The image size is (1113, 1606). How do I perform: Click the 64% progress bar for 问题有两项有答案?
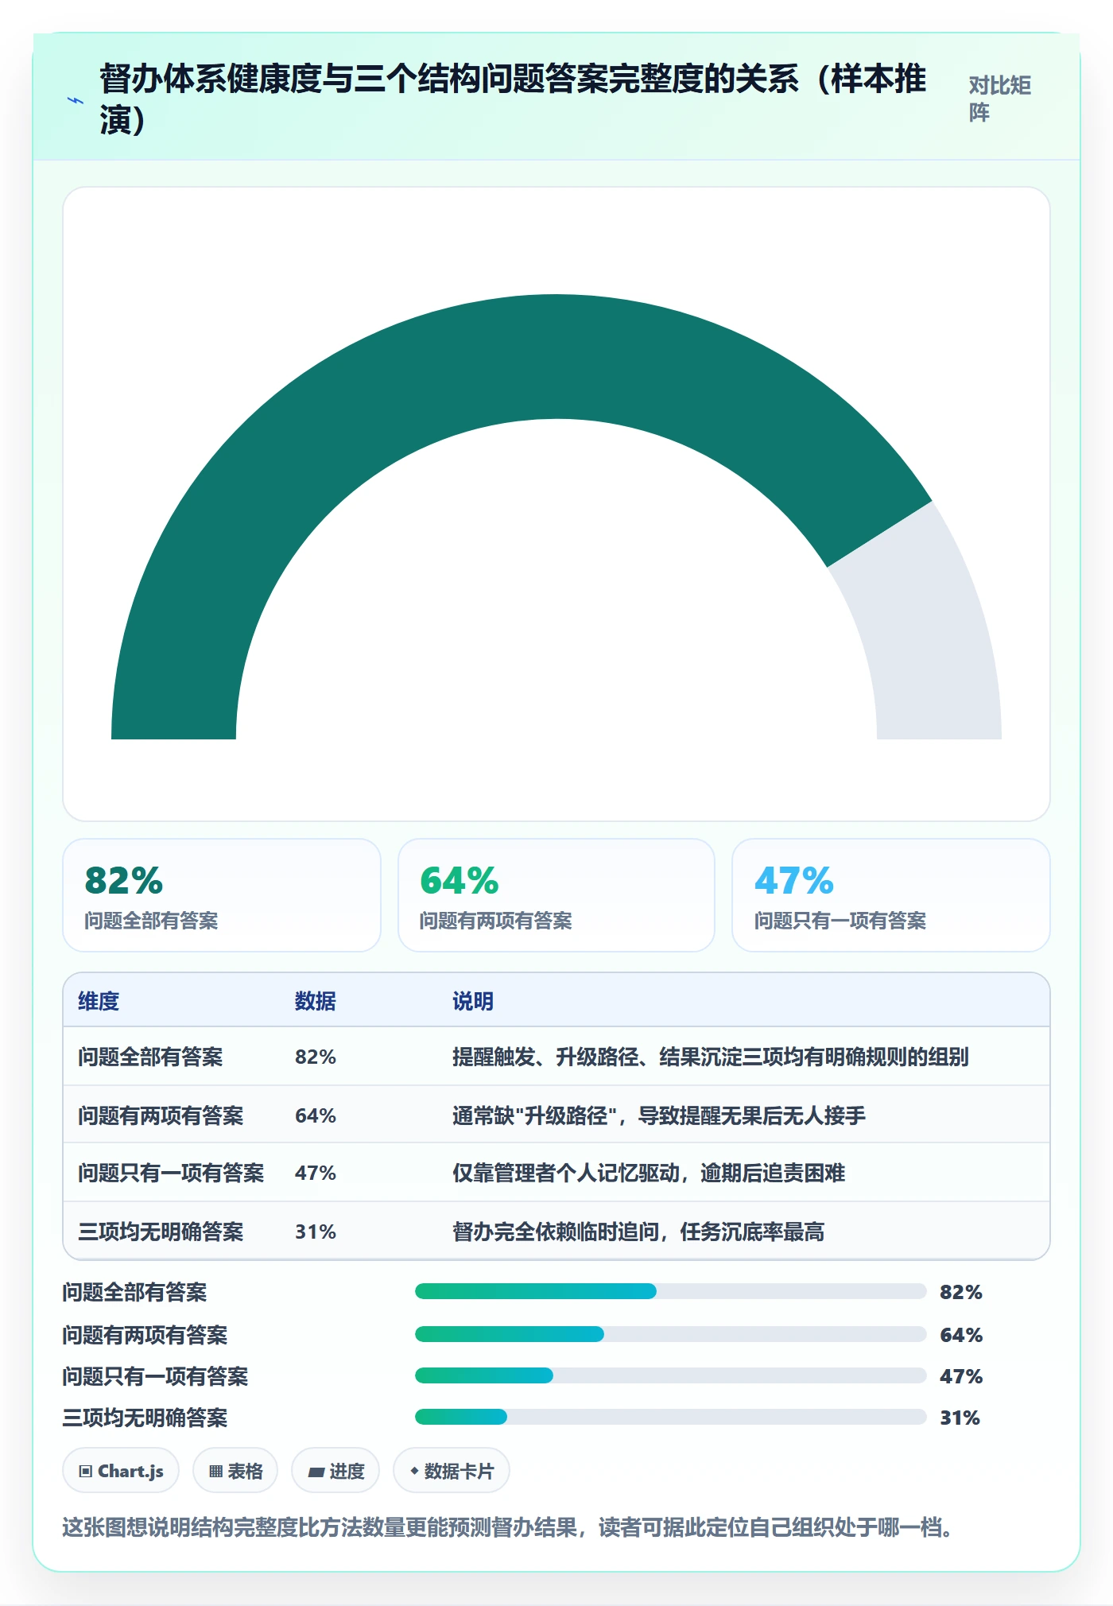pos(671,1334)
